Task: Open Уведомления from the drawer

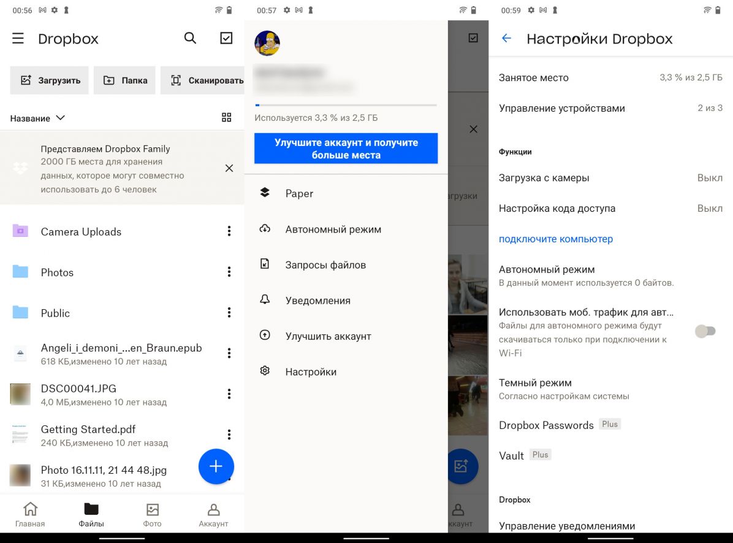Action: [x=346, y=301]
